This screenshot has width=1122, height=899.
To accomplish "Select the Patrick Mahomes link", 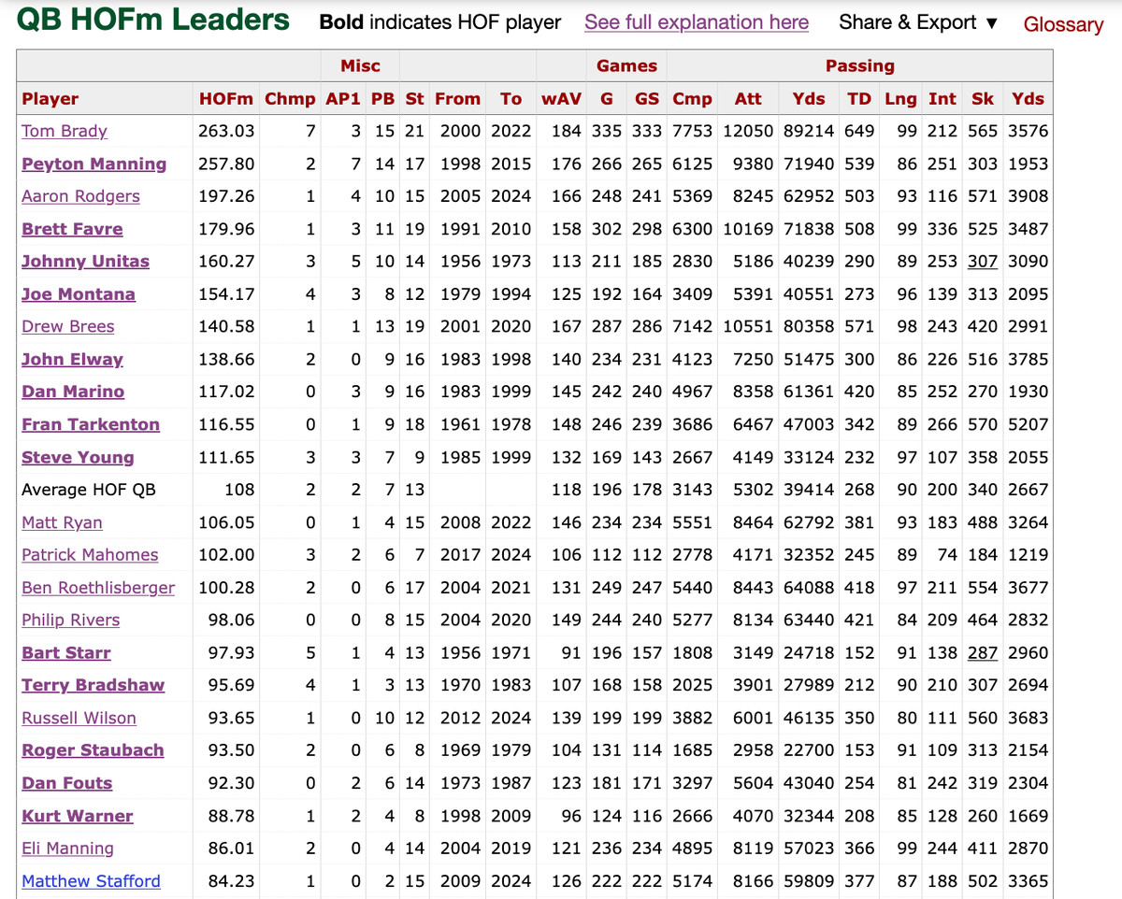I will tap(90, 555).
